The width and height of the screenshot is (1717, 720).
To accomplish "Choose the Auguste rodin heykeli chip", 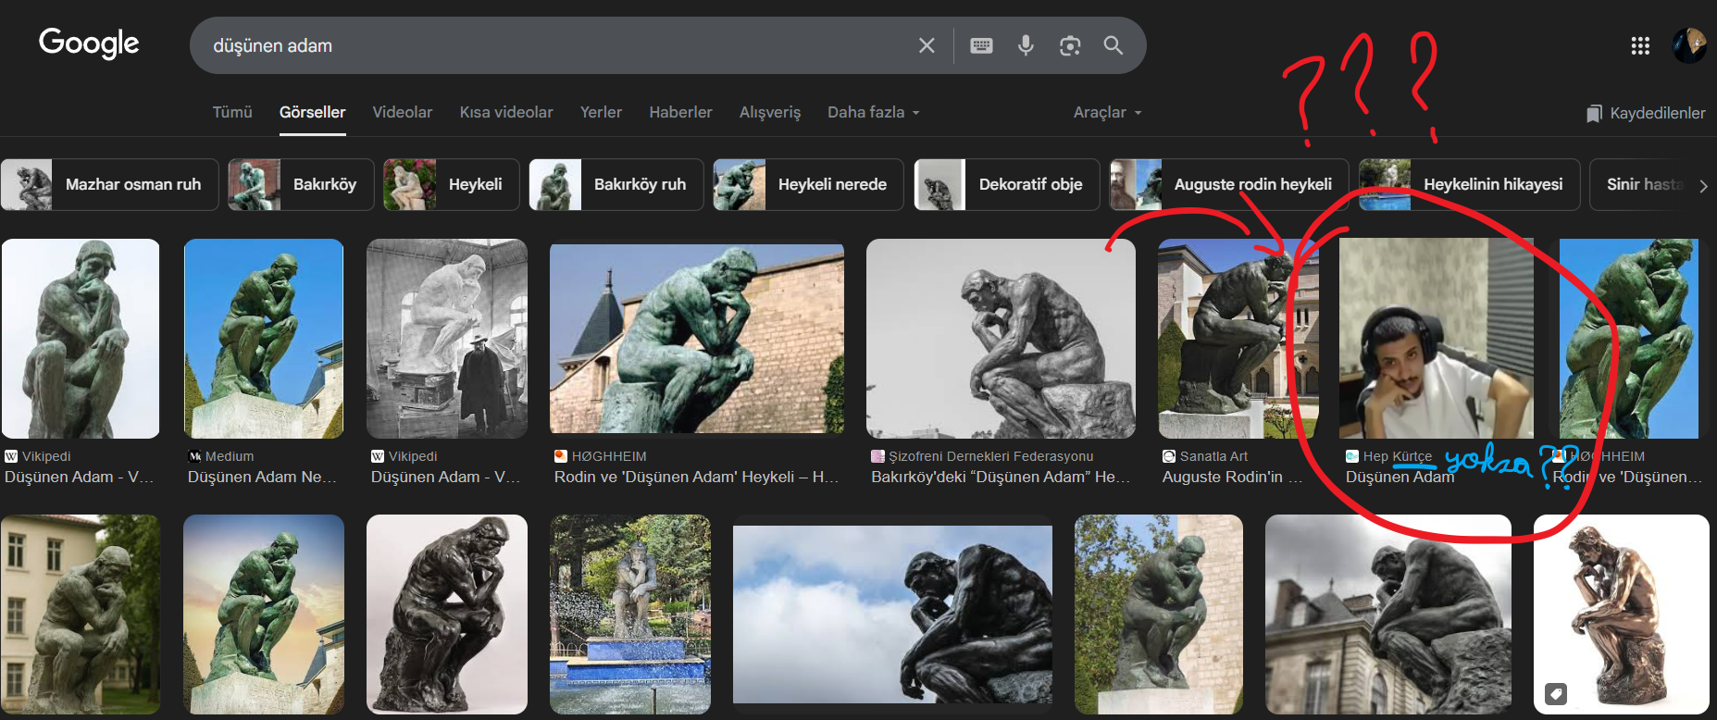I will (x=1229, y=184).
